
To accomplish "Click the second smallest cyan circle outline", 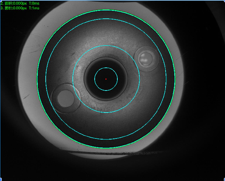I will coord(106,46).
